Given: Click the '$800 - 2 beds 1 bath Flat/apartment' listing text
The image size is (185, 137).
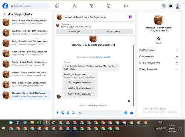Looking at the screenshot, I should [76, 27].
